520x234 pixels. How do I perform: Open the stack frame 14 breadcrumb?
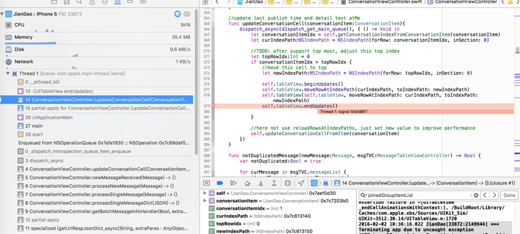tap(424, 183)
